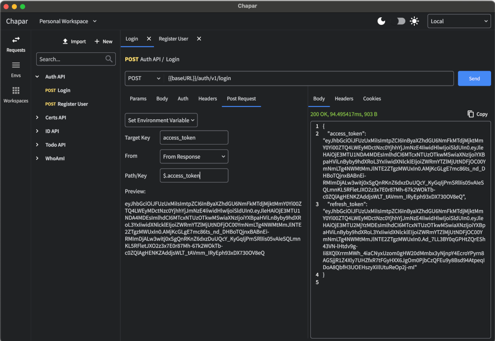Viewport: 495px width, 341px height.
Task: Click the Search requests field
Action: pyautogui.click(x=76, y=59)
